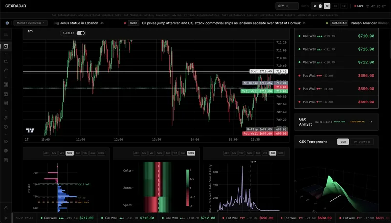
Task: Select the $699.00 Put Wall row in the side panel
Action: pos(336,102)
